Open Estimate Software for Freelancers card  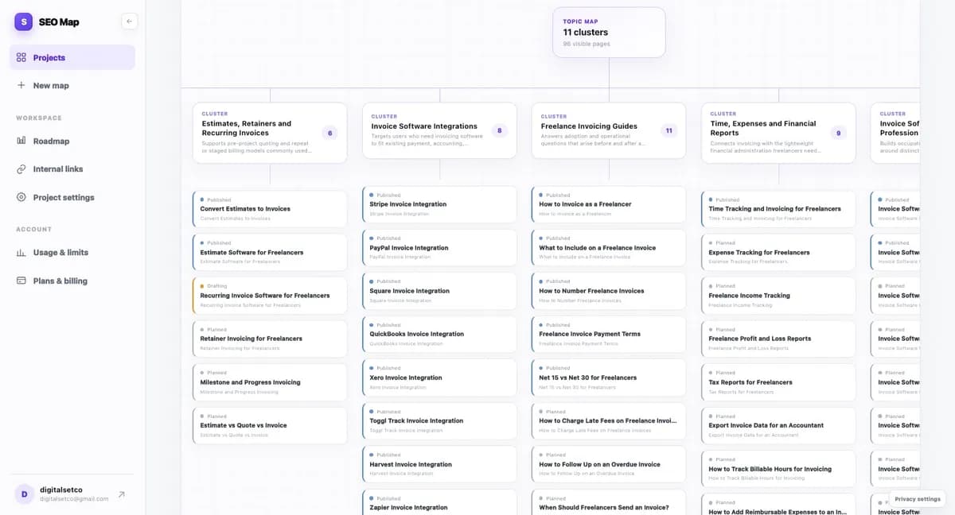270,252
